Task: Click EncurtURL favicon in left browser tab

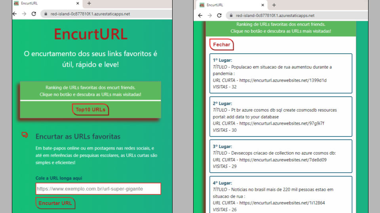Action: (x=16, y=4)
